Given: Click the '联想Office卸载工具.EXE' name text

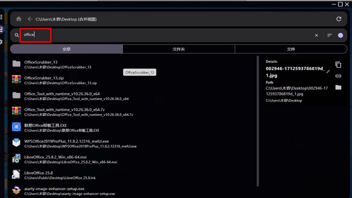Looking at the screenshot, I should [45, 125].
